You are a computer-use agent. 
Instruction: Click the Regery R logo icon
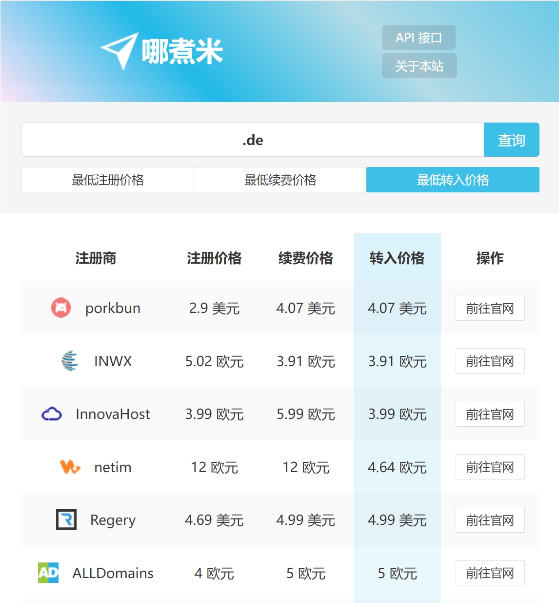click(x=66, y=520)
